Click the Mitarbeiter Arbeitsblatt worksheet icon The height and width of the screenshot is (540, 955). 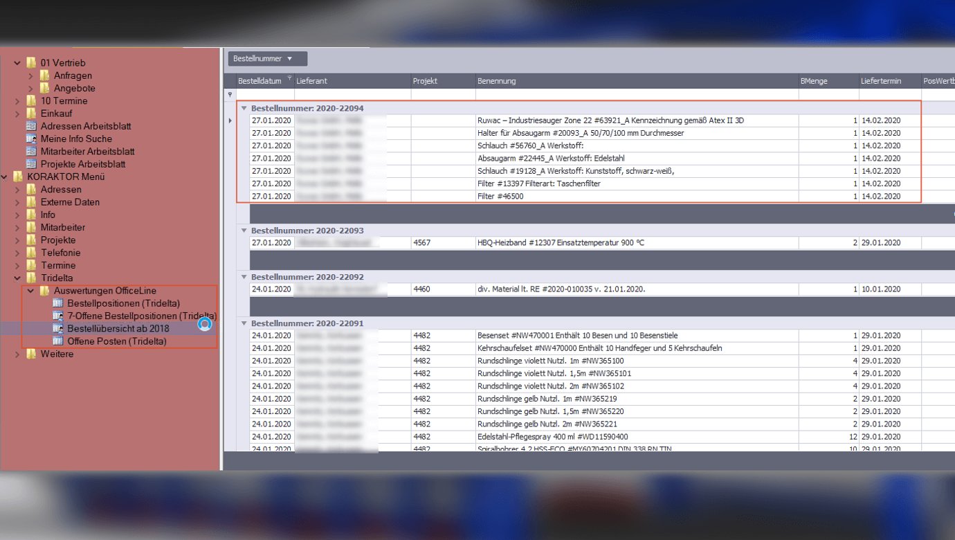click(x=30, y=152)
